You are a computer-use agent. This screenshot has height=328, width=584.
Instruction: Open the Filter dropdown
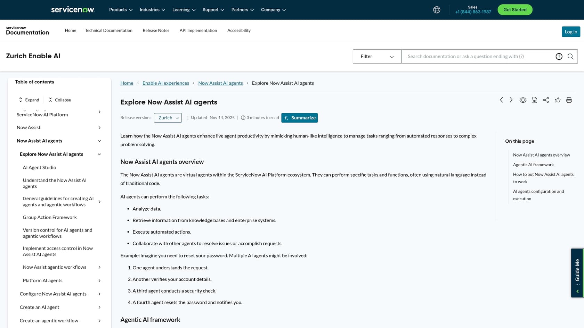point(377,56)
